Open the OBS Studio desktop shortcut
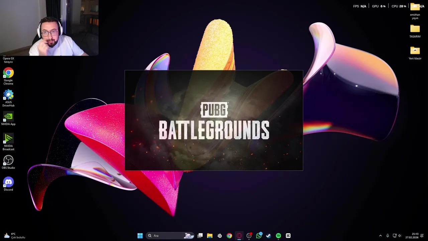The width and height of the screenshot is (428, 241). click(x=8, y=162)
